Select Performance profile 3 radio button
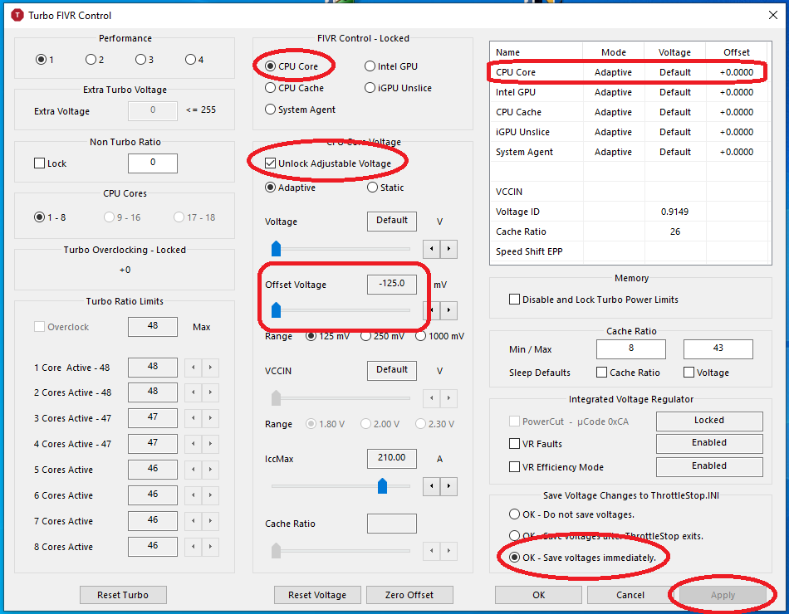 coord(140,60)
